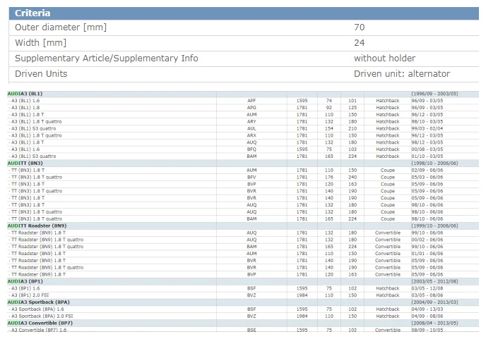Image resolution: width=486 pixels, height=339 pixels.
Task: Click power 210 in A3 (8L1) S3 quattro row
Action: pos(352,129)
